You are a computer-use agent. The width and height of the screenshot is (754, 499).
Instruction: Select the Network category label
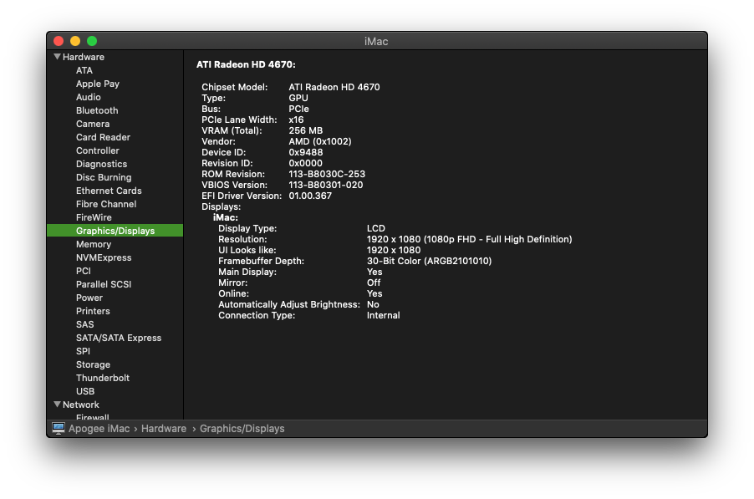coord(81,405)
